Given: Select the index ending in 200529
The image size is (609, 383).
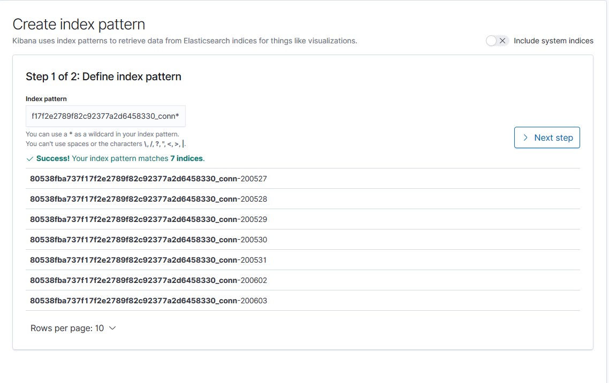Looking at the screenshot, I should point(148,219).
